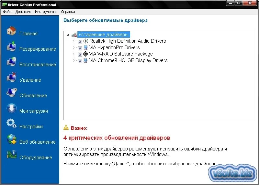259x185 pixels.
Task: Open the Действие menu
Action: (x=23, y=12)
